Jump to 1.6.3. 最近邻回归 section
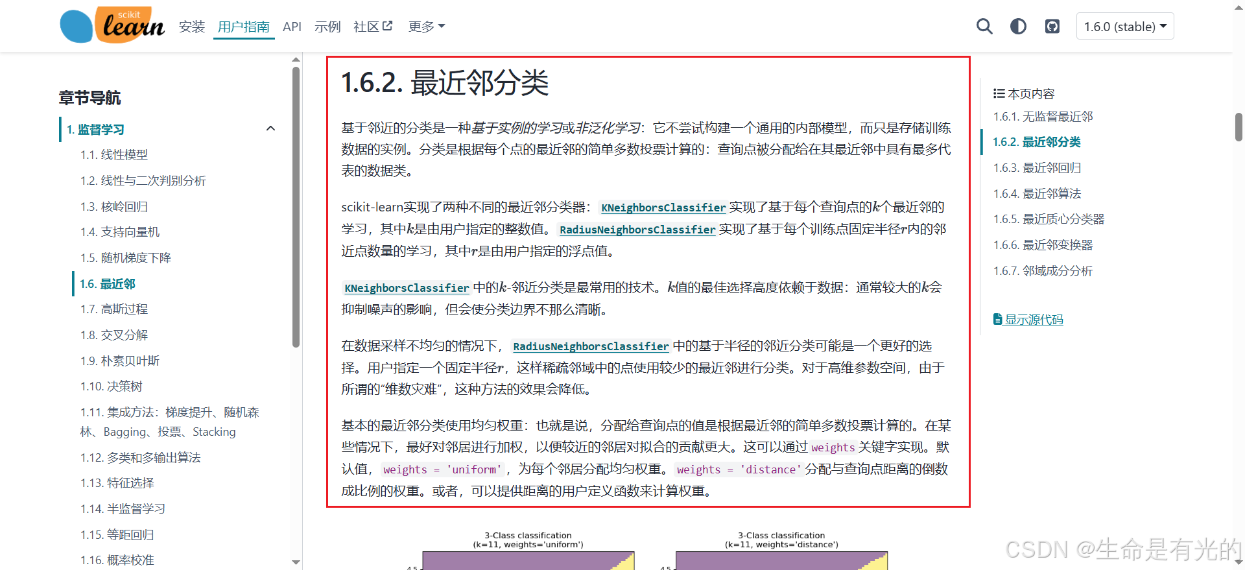The image size is (1245, 570). pos(1037,168)
